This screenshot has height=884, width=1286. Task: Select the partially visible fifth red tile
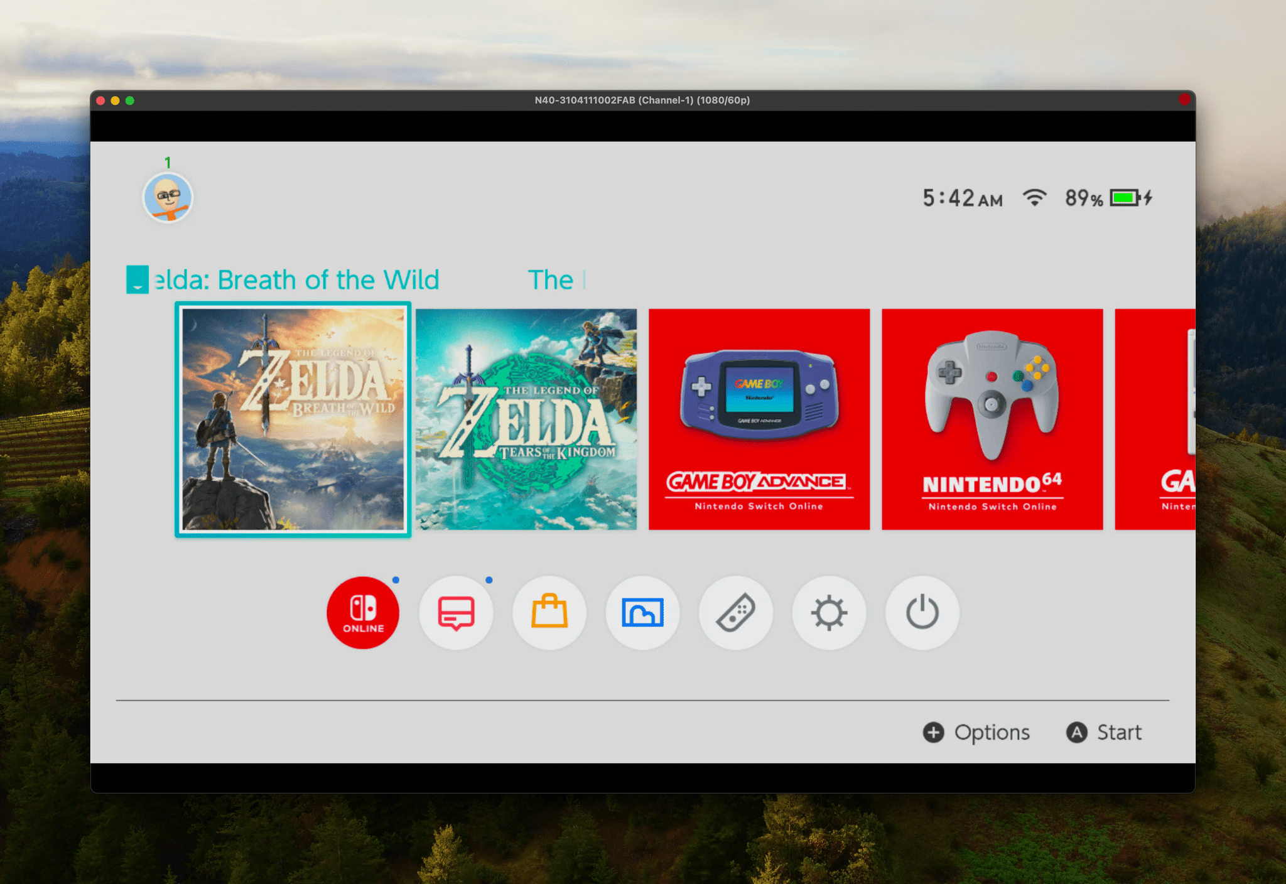click(x=1155, y=419)
